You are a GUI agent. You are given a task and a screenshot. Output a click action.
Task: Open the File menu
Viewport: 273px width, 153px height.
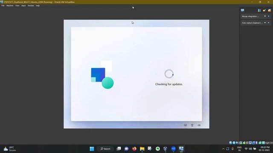pos(3,6)
